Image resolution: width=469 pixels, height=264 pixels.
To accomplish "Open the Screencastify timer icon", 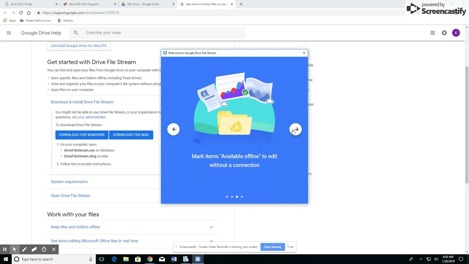I will pos(44,249).
